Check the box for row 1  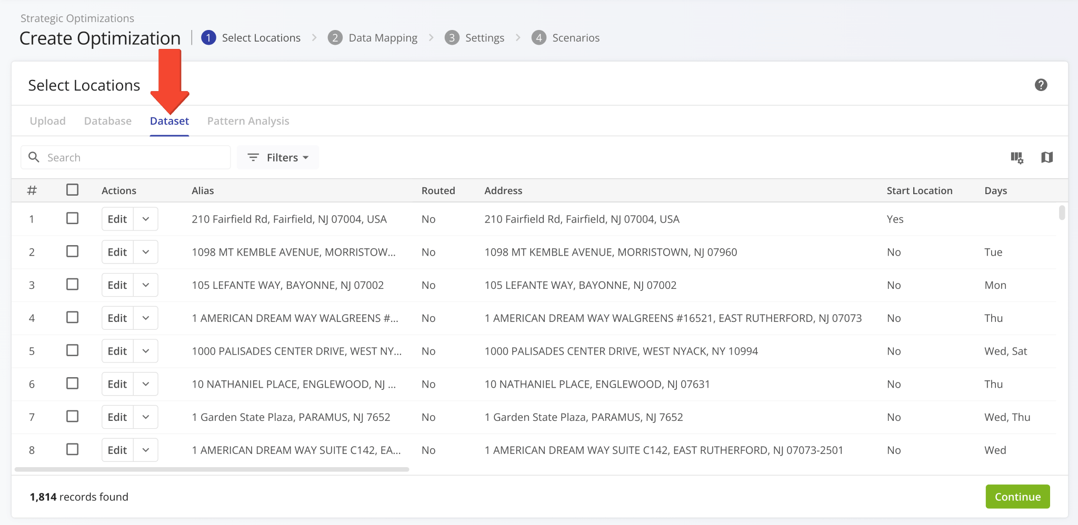pyautogui.click(x=73, y=218)
